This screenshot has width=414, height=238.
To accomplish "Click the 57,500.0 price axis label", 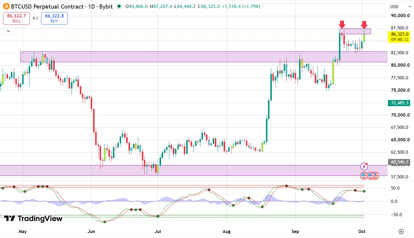I will click(400, 177).
